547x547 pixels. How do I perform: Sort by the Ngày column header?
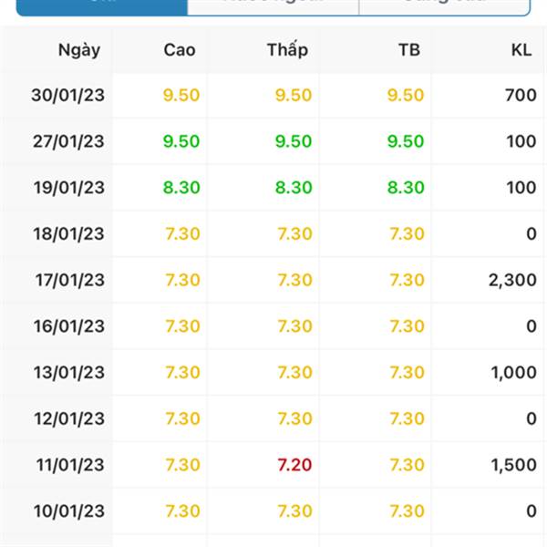[x=79, y=50]
